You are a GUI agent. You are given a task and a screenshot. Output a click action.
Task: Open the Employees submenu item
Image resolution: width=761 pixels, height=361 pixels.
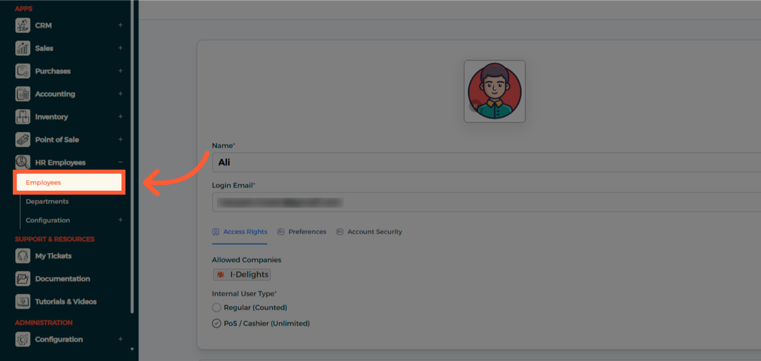click(44, 183)
